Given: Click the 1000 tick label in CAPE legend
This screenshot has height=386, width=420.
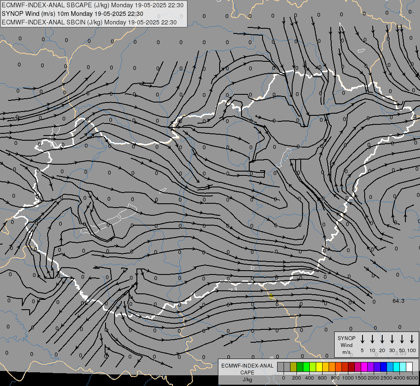Looking at the screenshot, I should point(348,378).
